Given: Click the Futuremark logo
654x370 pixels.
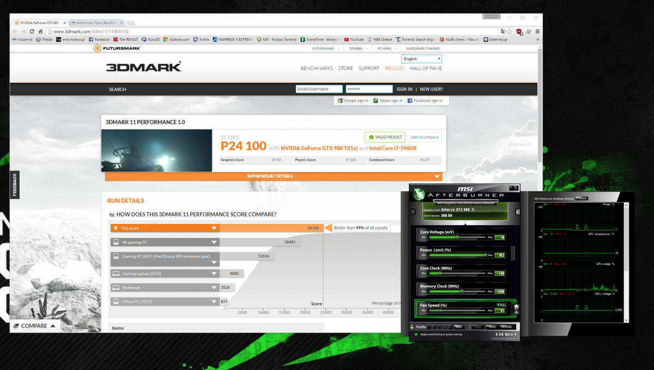Looking at the screenshot, I should click(117, 48).
